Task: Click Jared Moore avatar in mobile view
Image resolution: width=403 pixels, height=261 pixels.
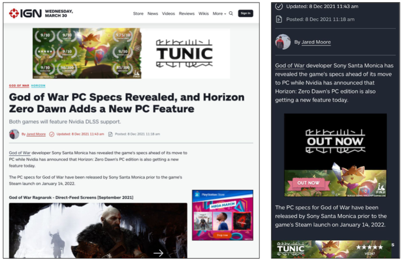Action: 283,42
